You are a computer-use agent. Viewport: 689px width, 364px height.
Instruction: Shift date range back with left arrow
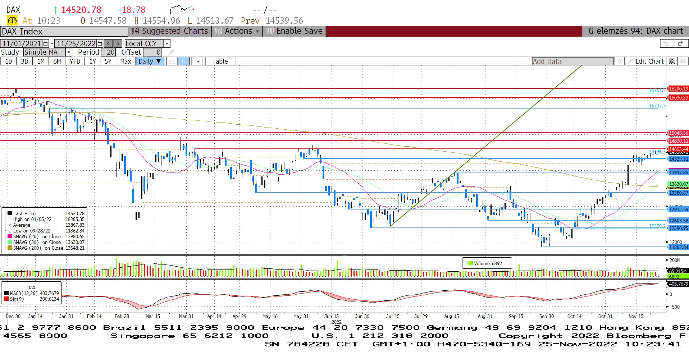click(x=108, y=43)
